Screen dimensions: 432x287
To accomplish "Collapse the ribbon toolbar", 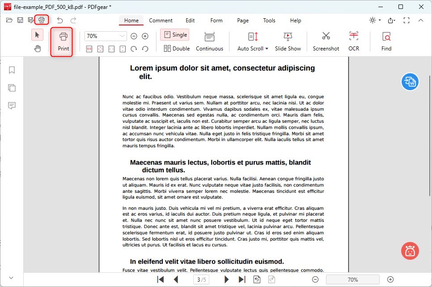I will click(421, 20).
